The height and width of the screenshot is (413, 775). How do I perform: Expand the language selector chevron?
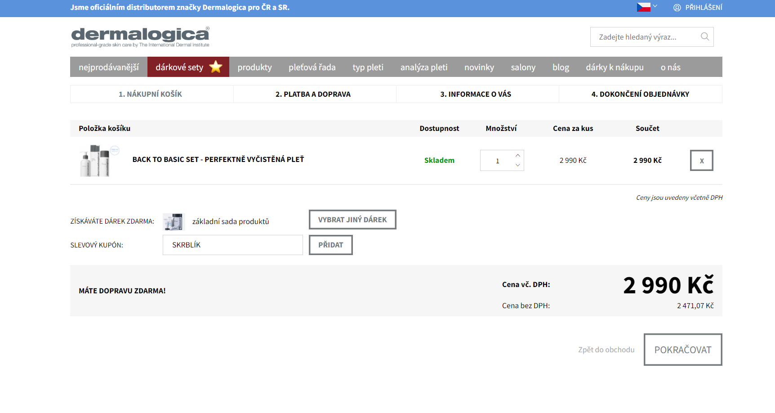coord(655,6)
